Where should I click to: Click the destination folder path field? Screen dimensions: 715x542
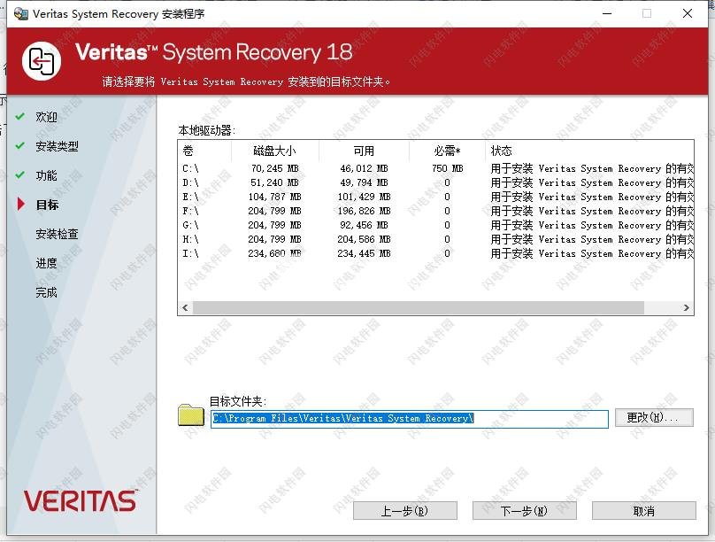coord(410,419)
